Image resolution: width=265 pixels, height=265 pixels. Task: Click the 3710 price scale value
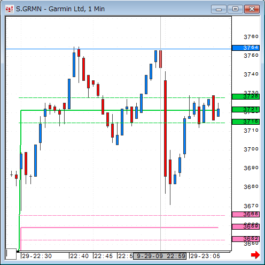[251, 131]
